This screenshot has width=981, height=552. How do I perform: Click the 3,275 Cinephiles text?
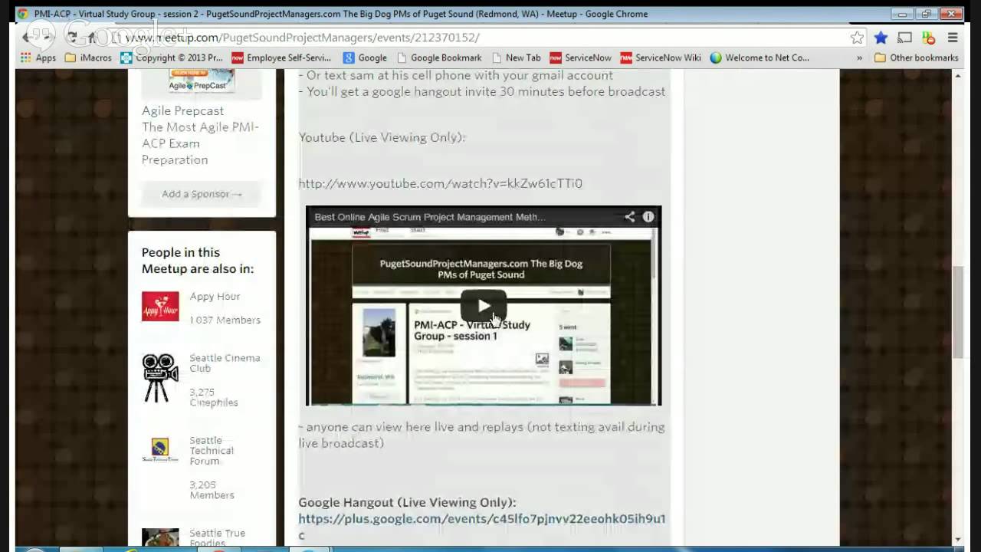point(214,397)
